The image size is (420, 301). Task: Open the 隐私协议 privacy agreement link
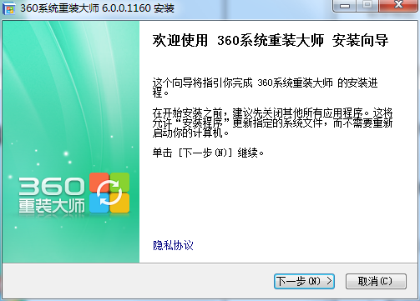point(173,245)
